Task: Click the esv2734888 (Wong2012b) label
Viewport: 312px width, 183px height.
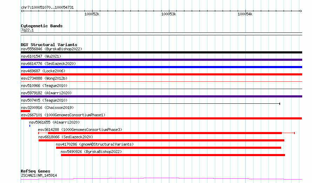Action: coord(44,78)
